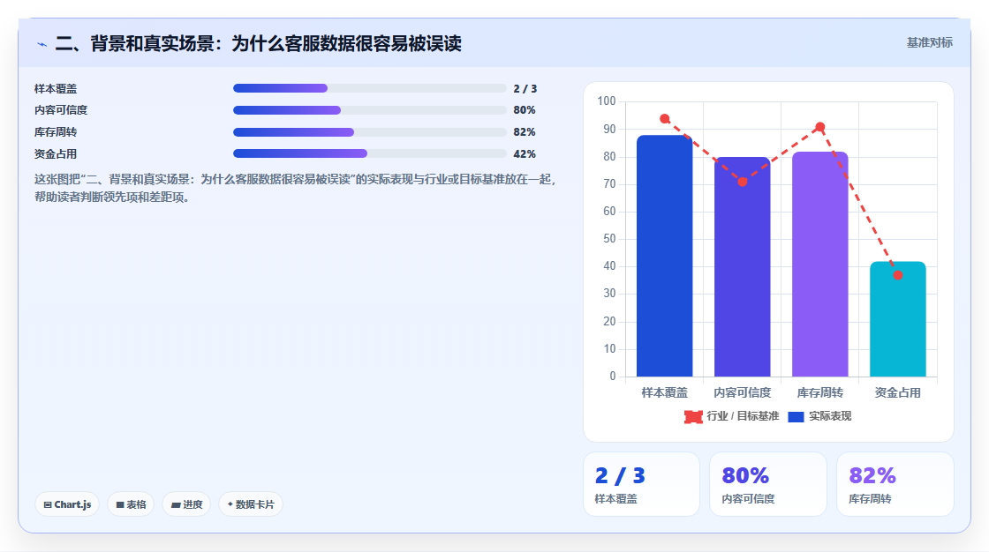
Task: Click the 2 / 3 value next to 样本覆盖 bar
Action: click(x=525, y=89)
